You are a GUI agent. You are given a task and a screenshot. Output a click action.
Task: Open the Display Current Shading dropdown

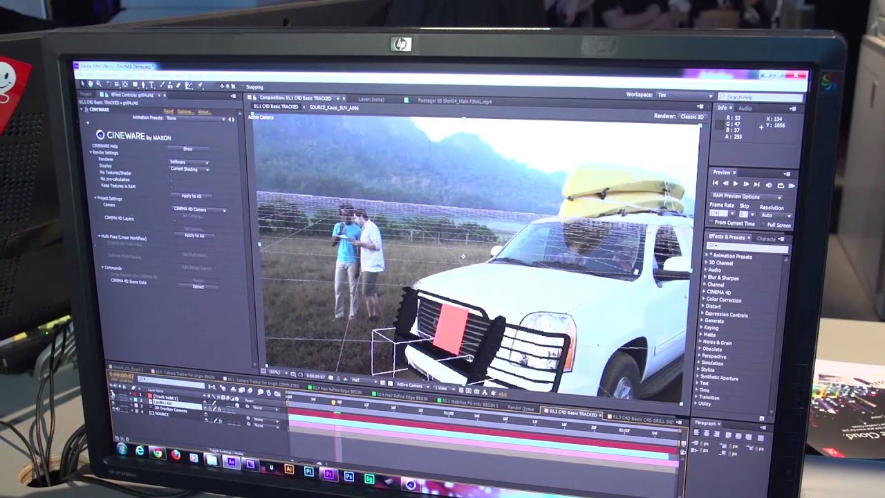click(189, 169)
